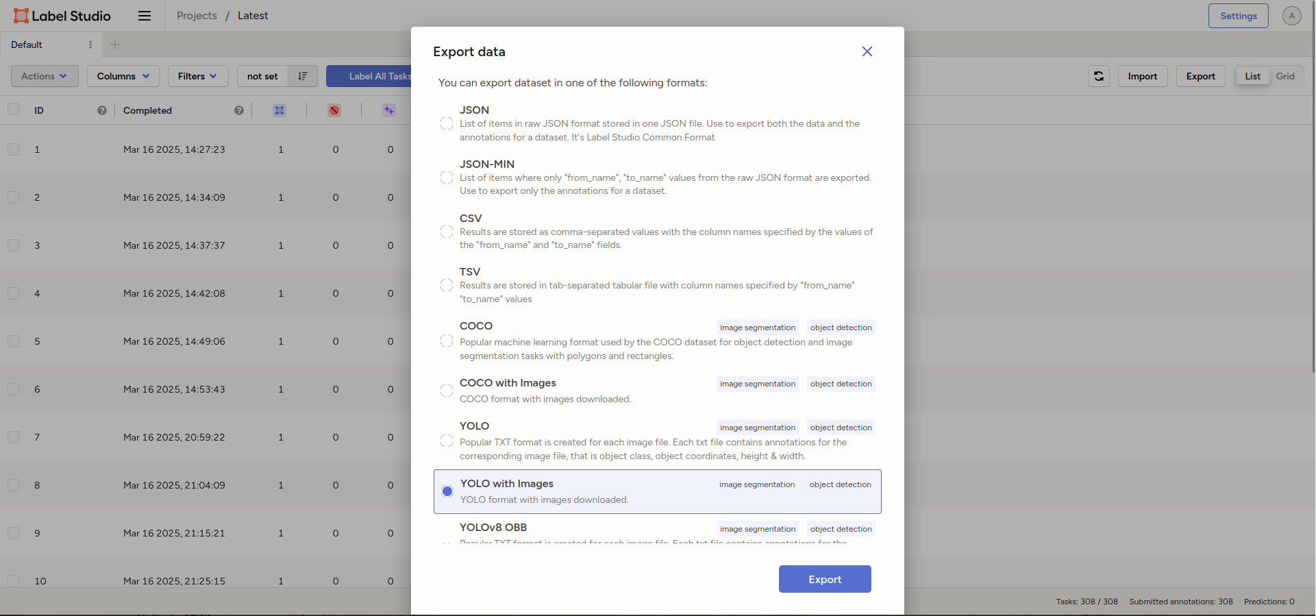Expand the Actions dropdown

click(45, 76)
